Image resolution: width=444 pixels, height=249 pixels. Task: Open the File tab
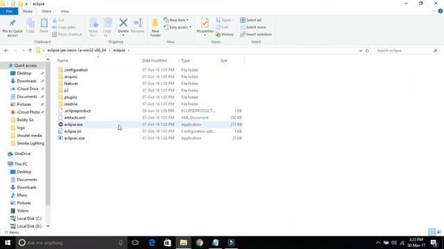click(x=9, y=11)
